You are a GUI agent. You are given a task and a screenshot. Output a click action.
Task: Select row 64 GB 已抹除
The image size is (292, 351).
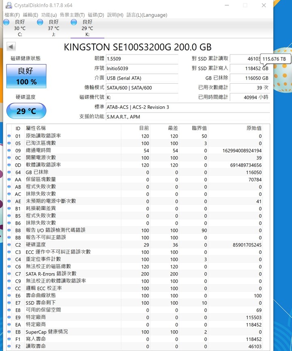135,172
